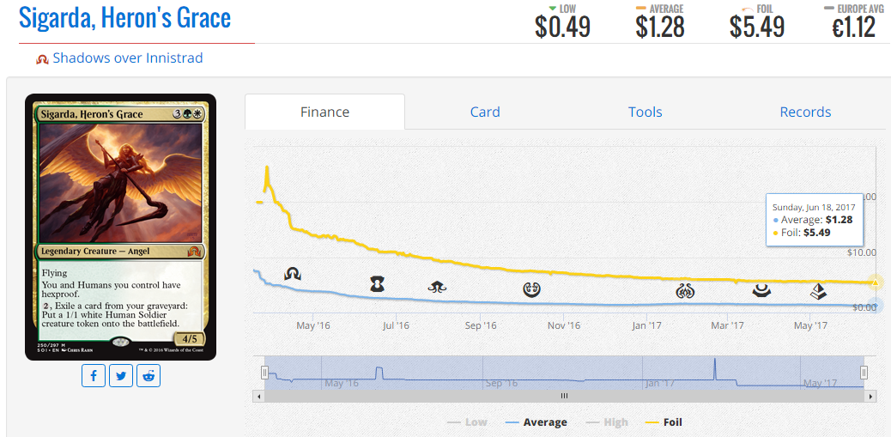
Task: Click the Sigarda card image
Action: (120, 227)
